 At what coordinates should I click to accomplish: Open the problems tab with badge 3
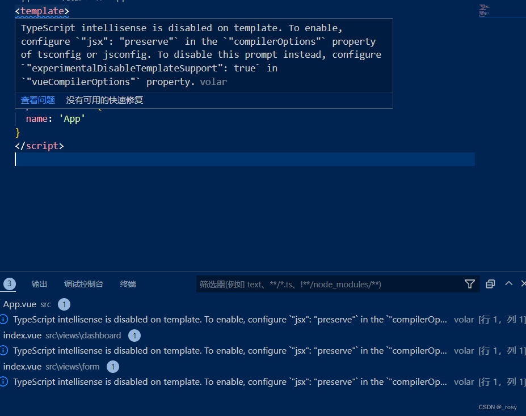coord(10,284)
